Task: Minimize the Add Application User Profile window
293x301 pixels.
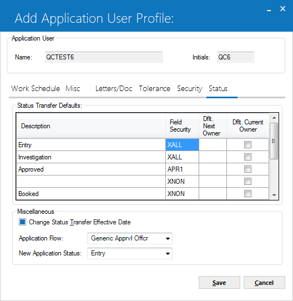Action: click(269, 9)
